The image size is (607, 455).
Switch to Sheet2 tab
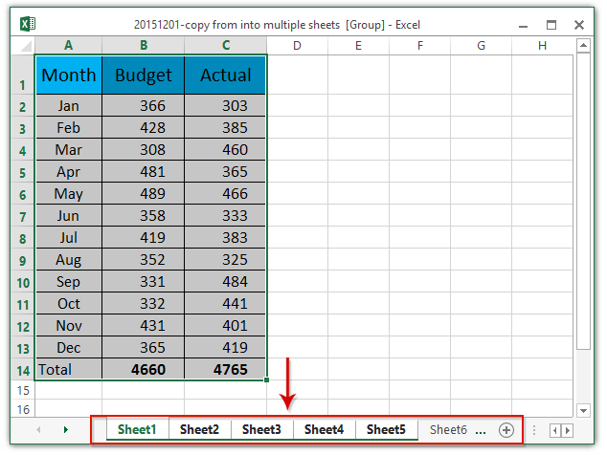point(199,430)
